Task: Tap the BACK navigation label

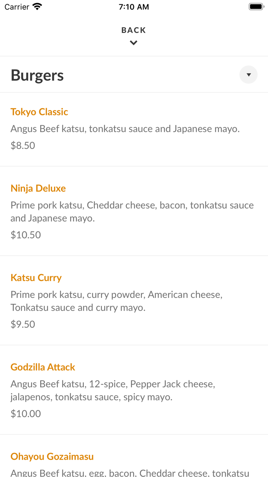Action: tap(133, 30)
